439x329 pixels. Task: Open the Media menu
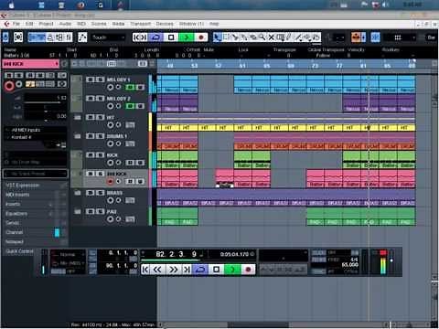[118, 24]
